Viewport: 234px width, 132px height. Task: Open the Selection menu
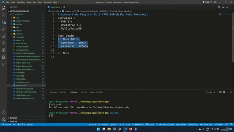(21, 2)
